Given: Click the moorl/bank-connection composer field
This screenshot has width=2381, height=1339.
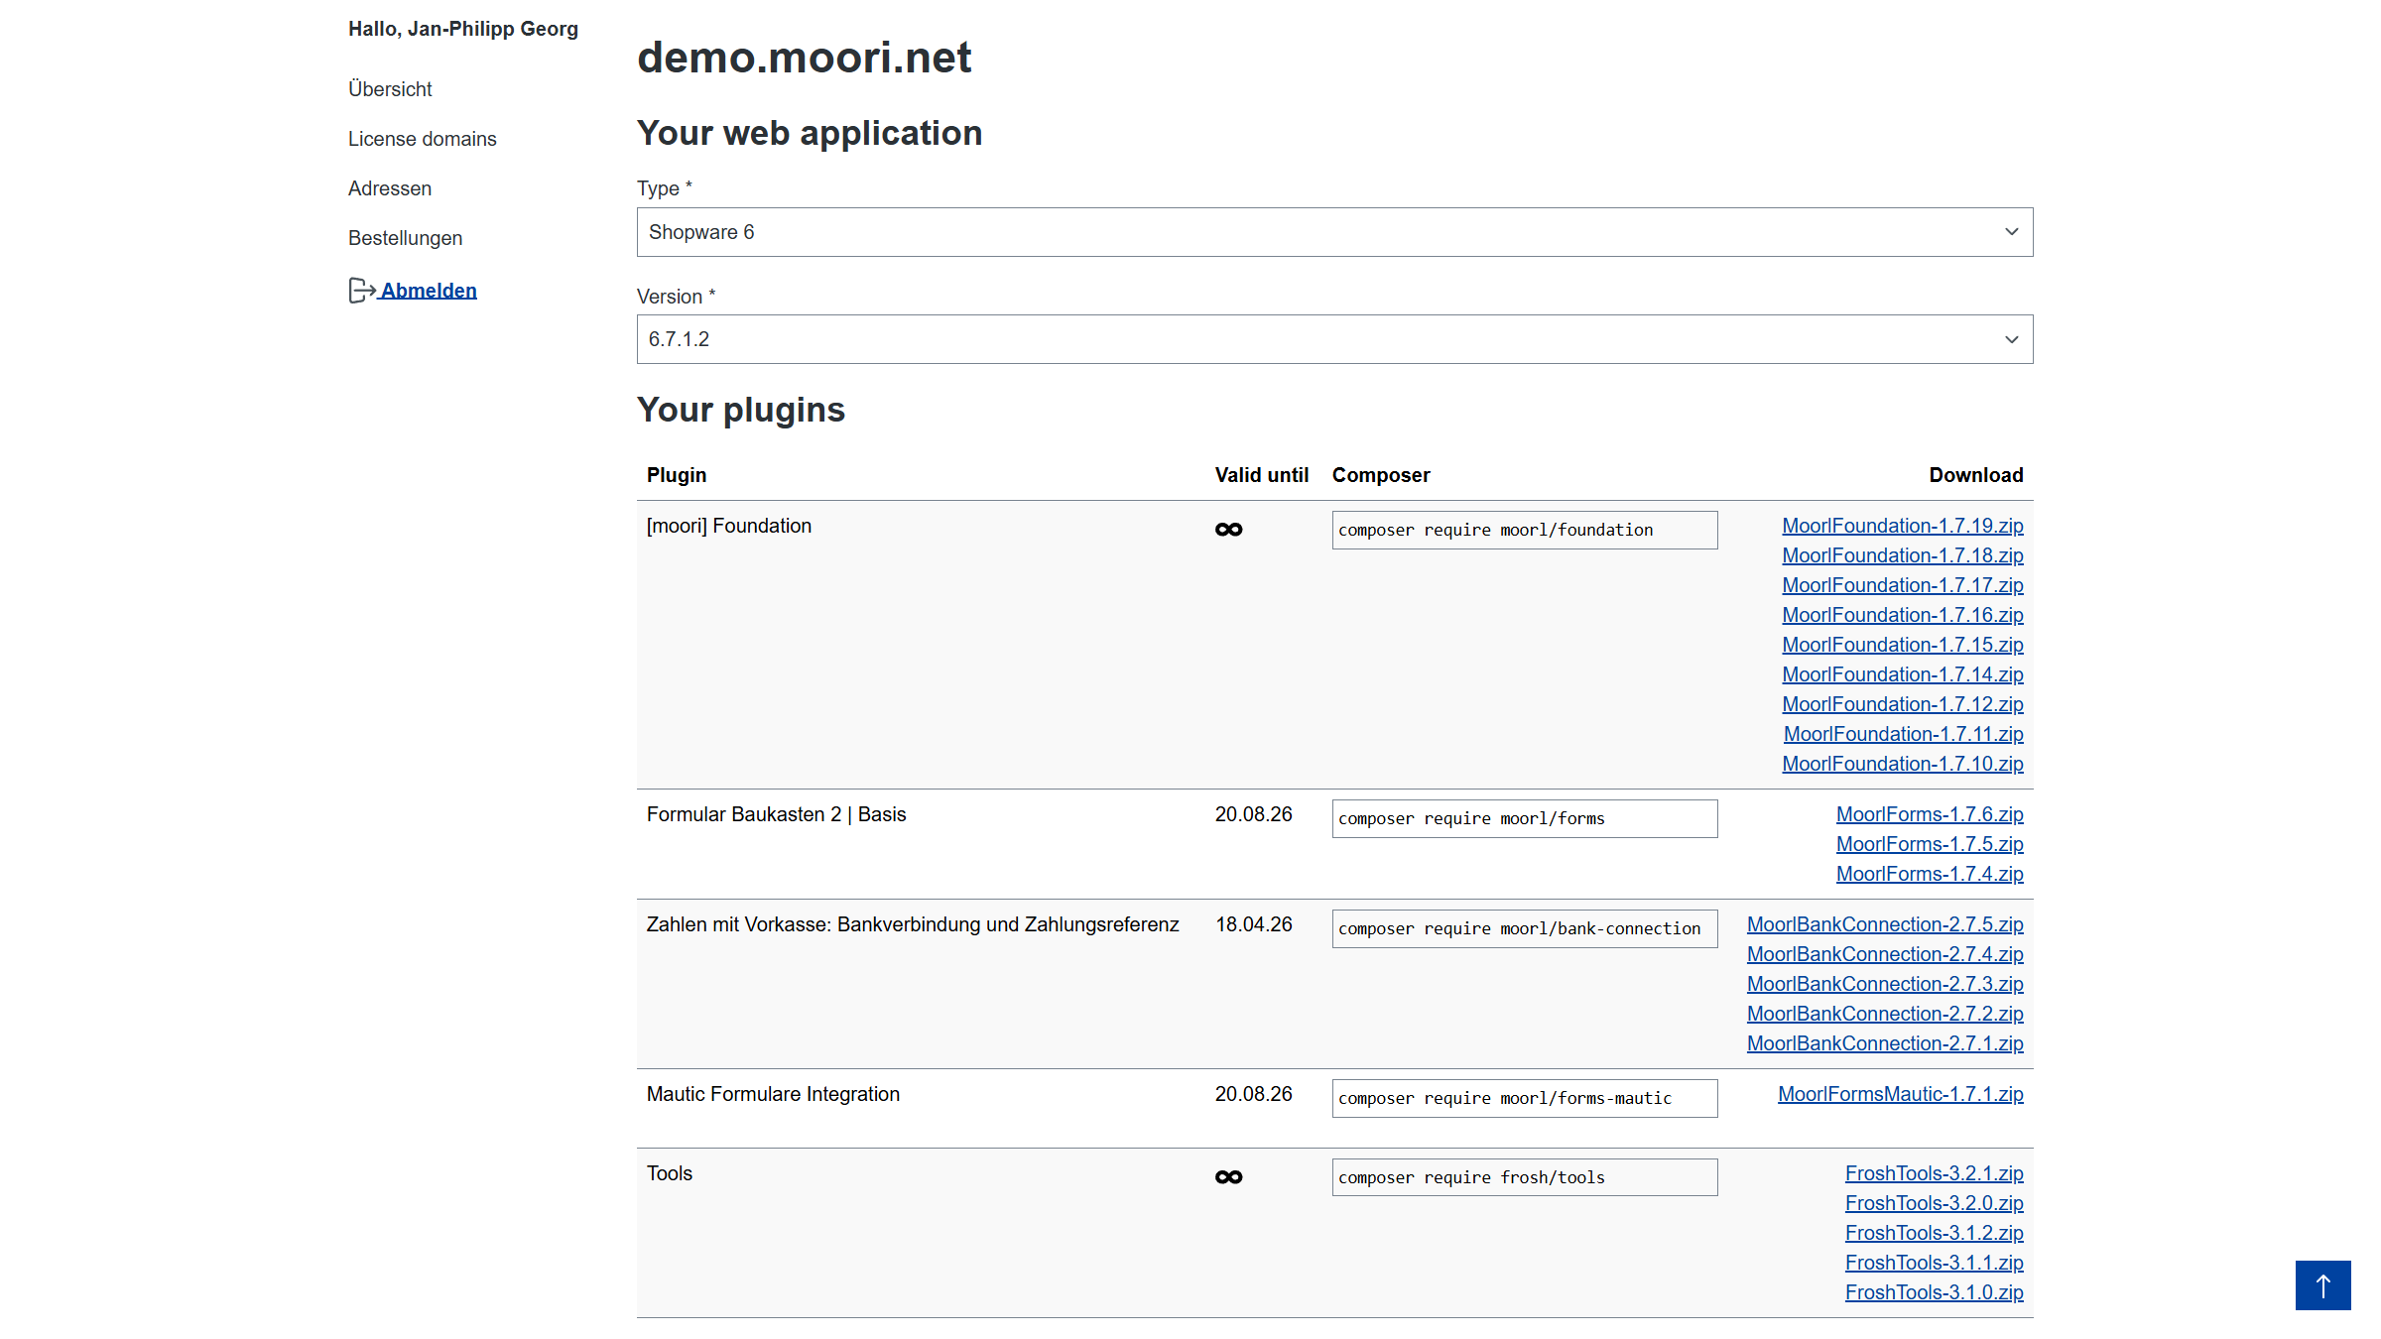Looking at the screenshot, I should coord(1525,928).
